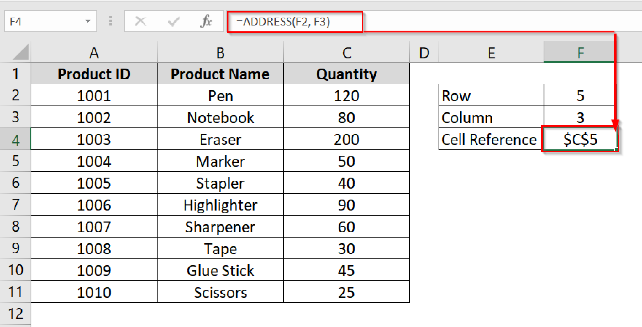Select the cell showing $C$5
Image resolution: width=642 pixels, height=327 pixels.
tap(579, 139)
